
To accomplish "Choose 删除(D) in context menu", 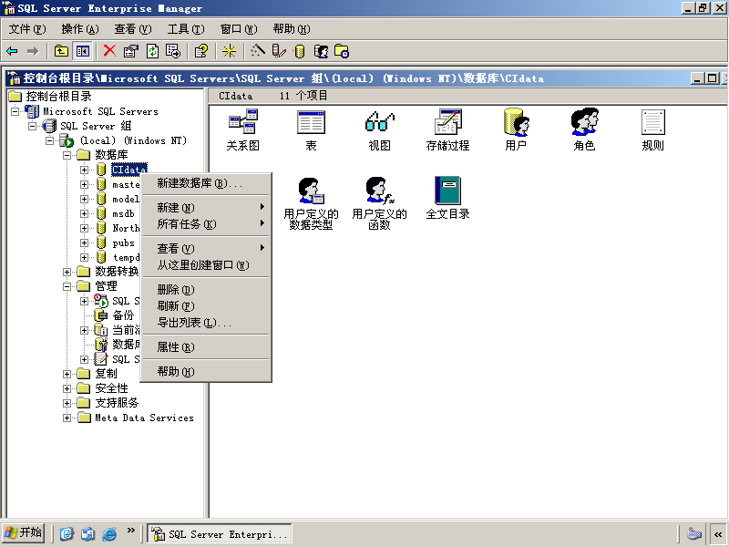I will click(206, 290).
